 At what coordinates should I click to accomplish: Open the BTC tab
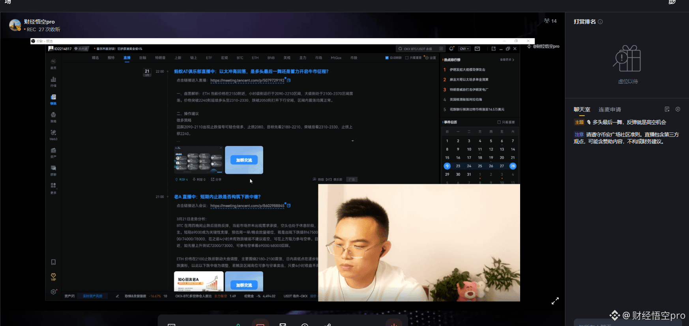[240, 58]
